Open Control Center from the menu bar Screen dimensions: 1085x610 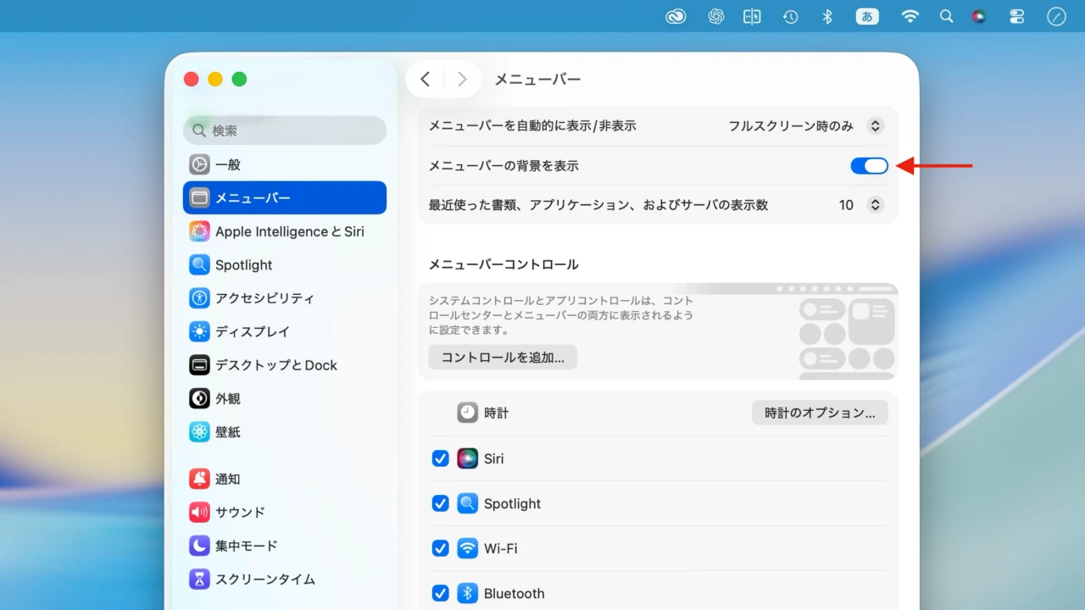click(1017, 16)
